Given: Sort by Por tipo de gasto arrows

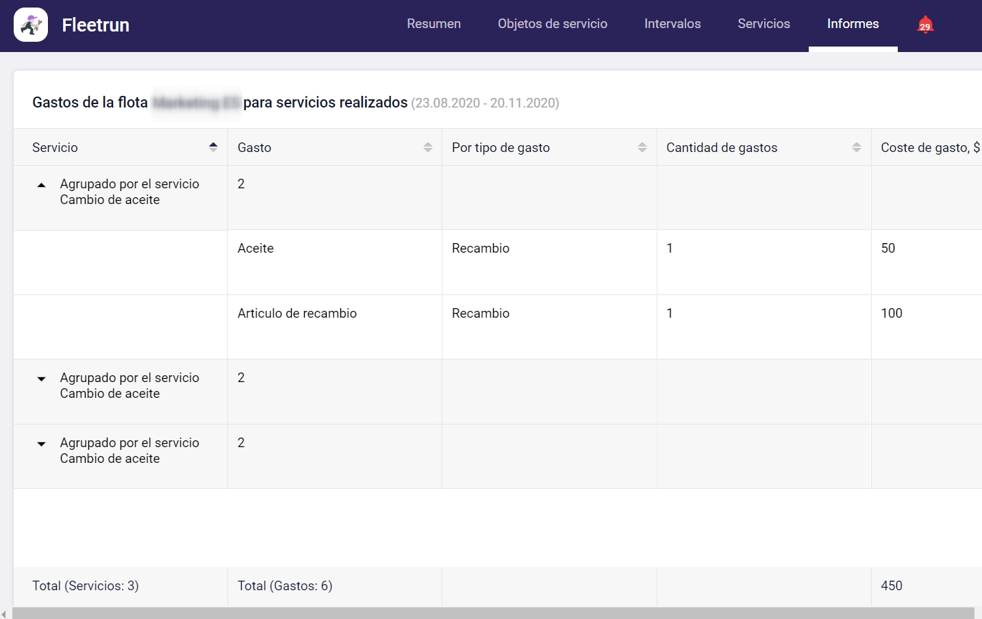Looking at the screenshot, I should coord(642,147).
